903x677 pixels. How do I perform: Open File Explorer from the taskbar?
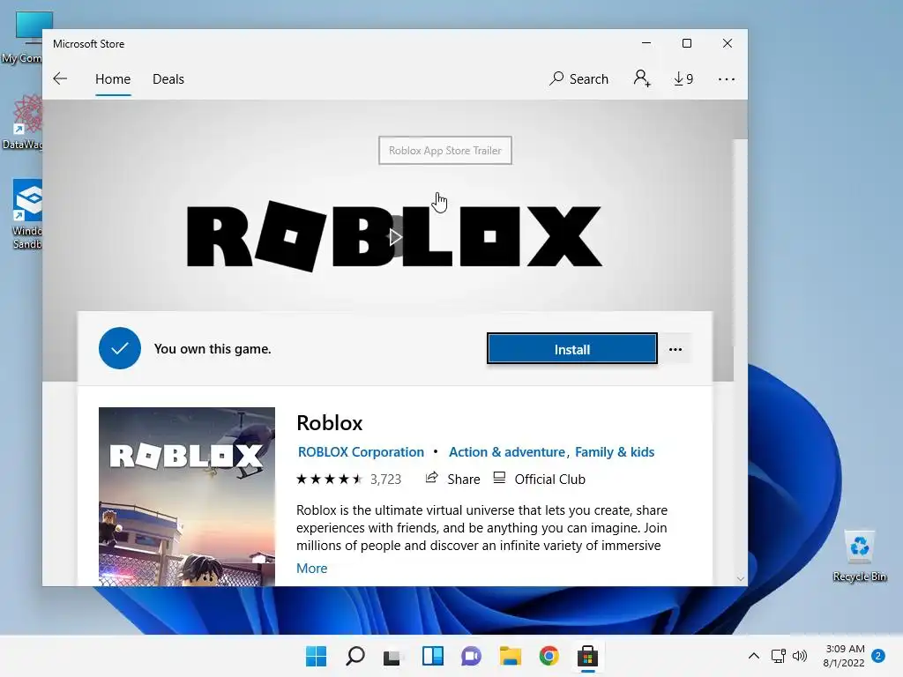pos(511,656)
